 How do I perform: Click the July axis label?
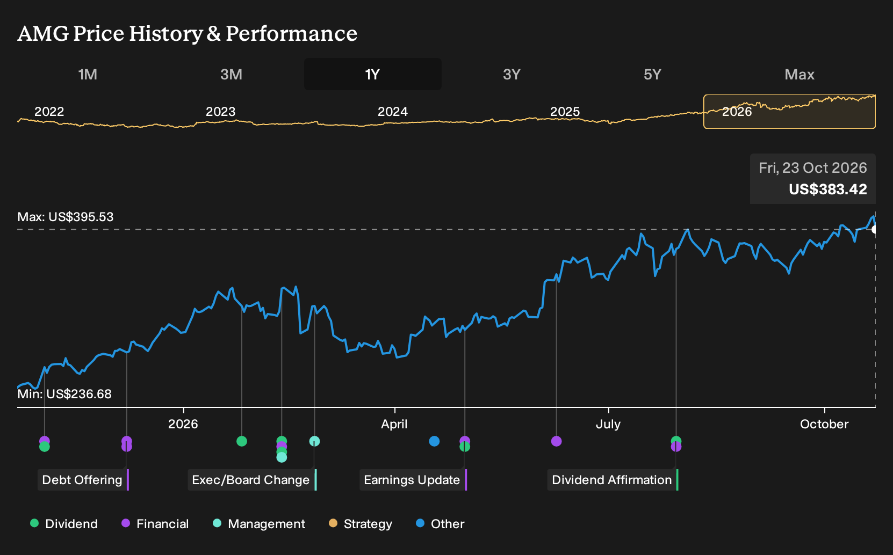point(608,424)
